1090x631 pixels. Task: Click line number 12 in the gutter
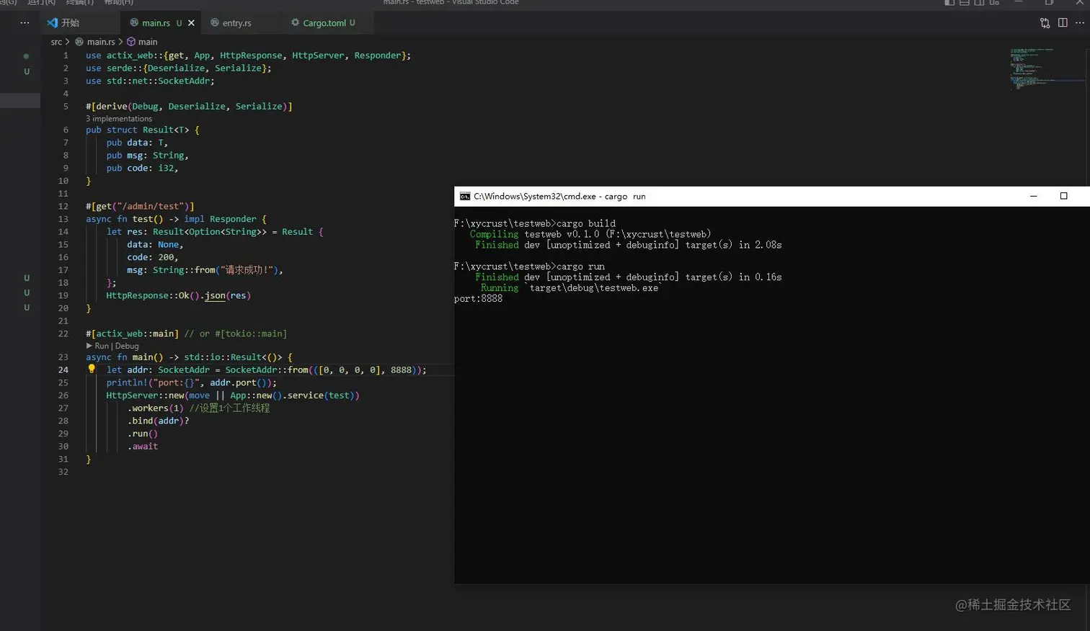(x=63, y=206)
